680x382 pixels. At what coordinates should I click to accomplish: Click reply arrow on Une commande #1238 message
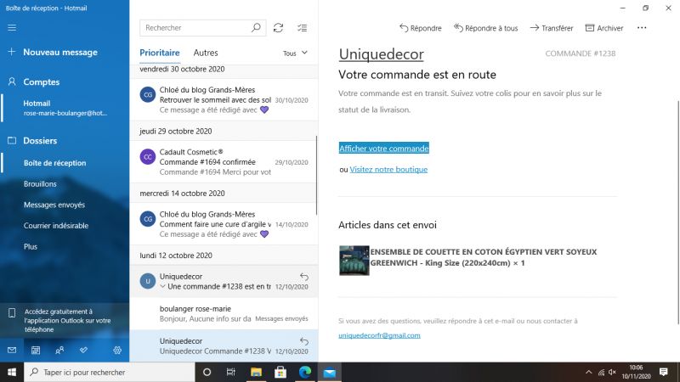pos(304,277)
